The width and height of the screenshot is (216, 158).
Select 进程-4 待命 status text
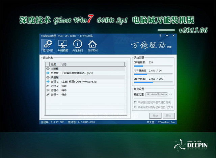(x=64, y=95)
